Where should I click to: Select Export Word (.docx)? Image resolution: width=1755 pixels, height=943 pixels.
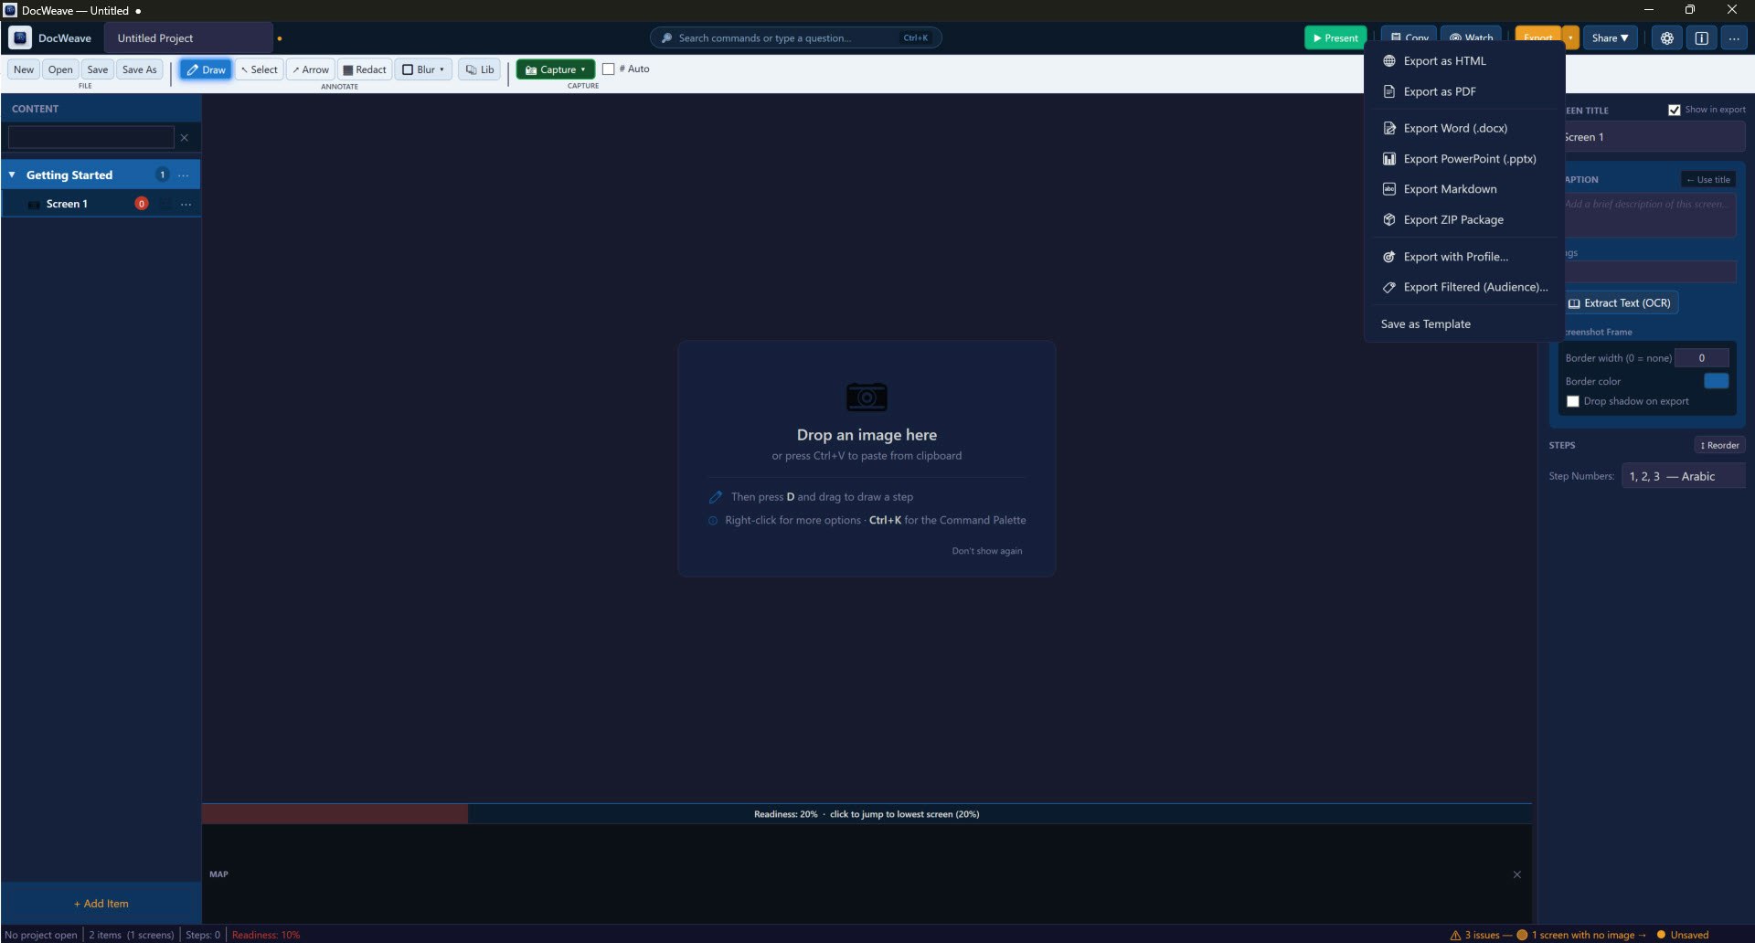pyautogui.click(x=1464, y=129)
